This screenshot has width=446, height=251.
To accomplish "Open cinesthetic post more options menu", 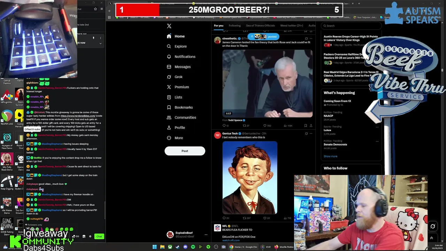I will tap(311, 38).
